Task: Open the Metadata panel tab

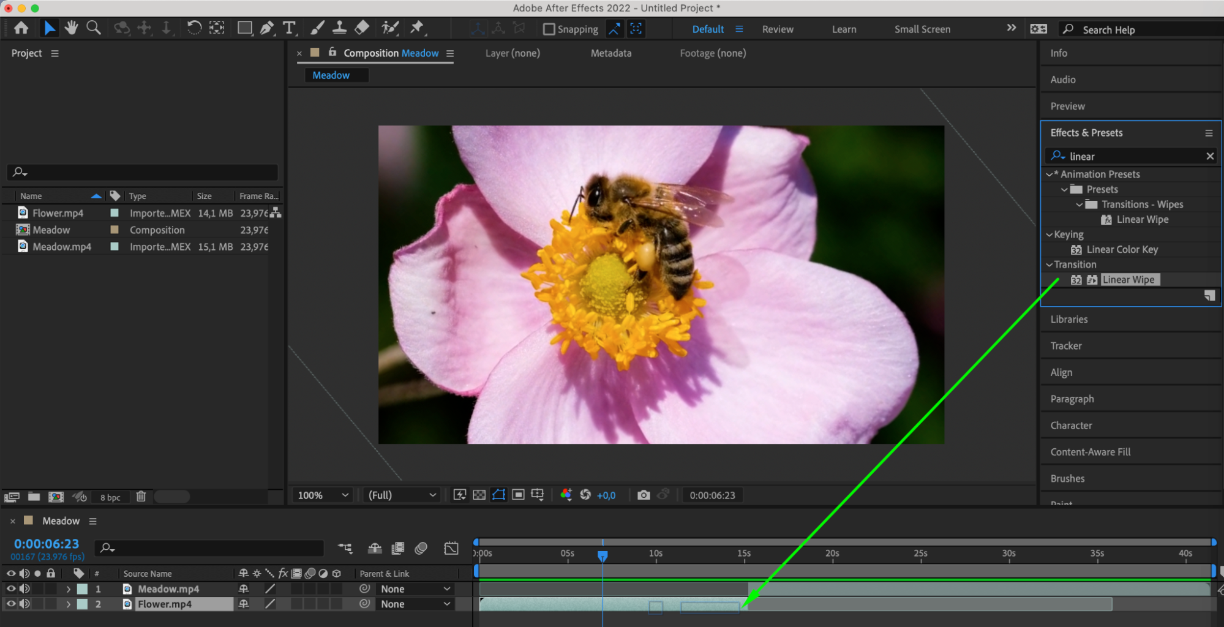Action: pos(610,53)
